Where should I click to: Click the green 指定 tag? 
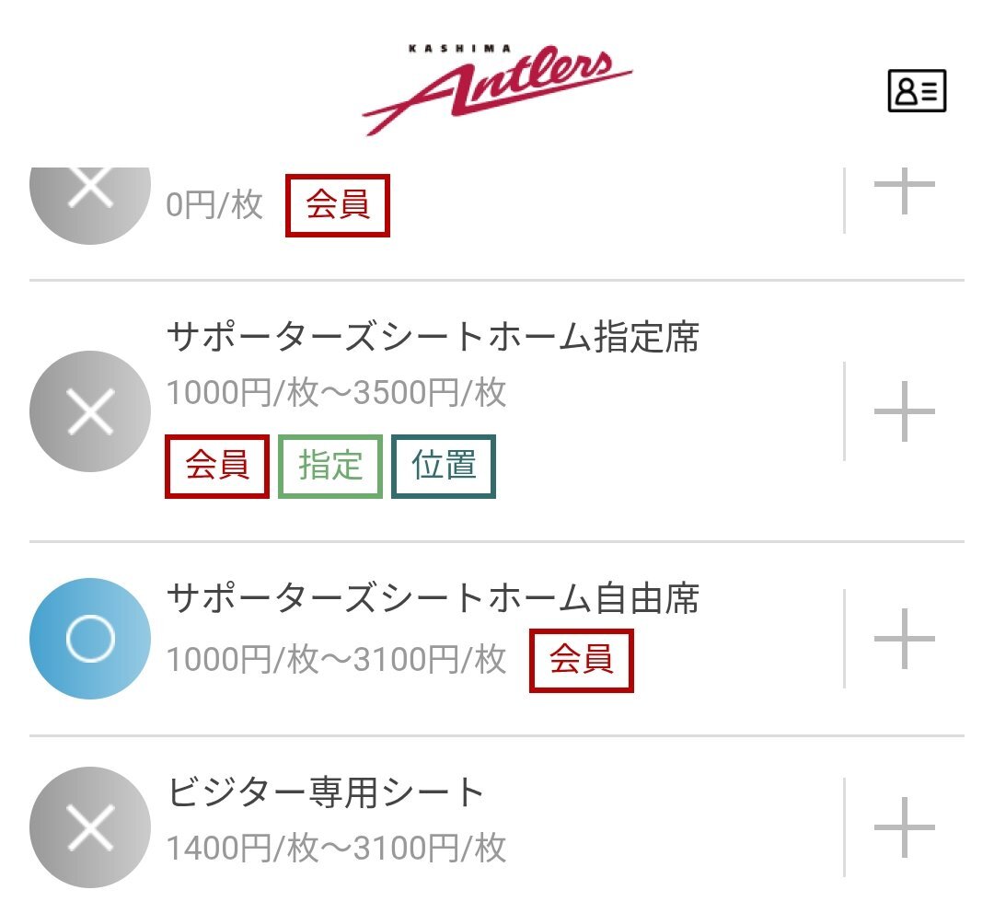tap(330, 466)
